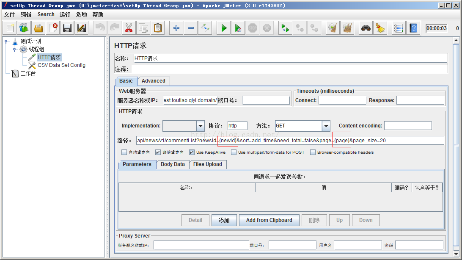
Task: Select the Parameters tab
Action: click(x=137, y=164)
